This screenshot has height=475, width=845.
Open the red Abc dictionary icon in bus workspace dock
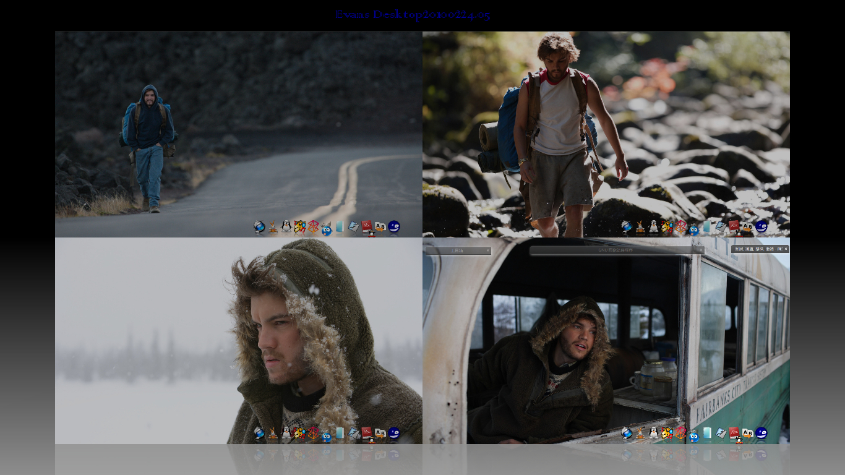[x=734, y=434]
